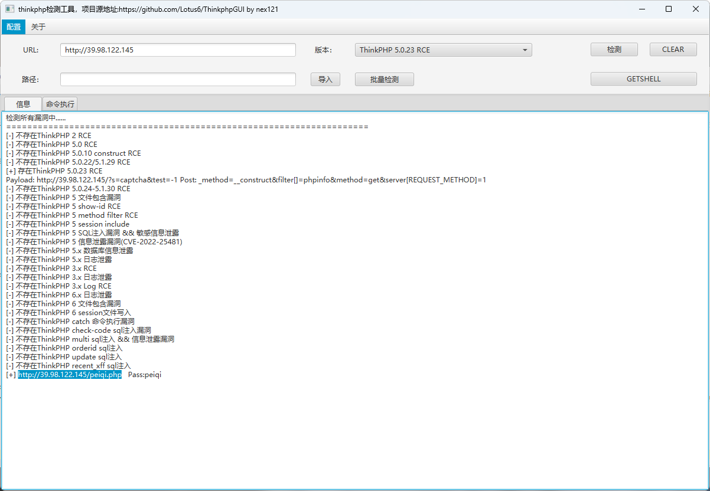Screen dimensions: 710x491
Task: Click the highlighted peiqi.php URL
Action: pos(70,375)
